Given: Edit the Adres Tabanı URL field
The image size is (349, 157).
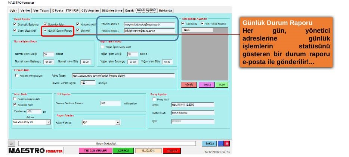Looking at the screenshot, I should click(124, 76).
